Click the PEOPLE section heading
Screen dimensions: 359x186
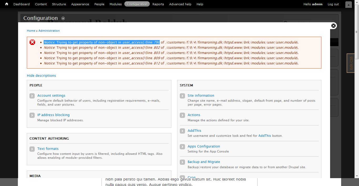coord(36,85)
